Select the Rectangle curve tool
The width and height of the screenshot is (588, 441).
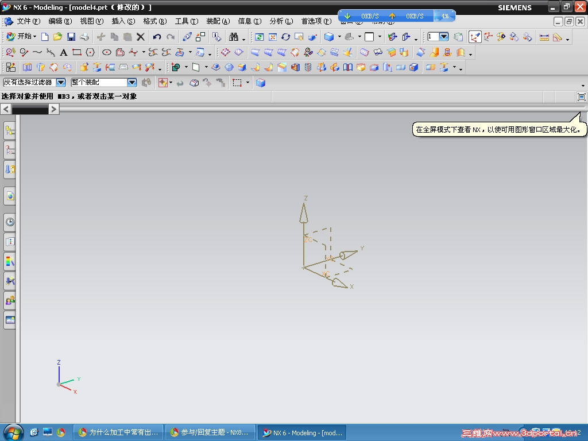pyautogui.click(x=77, y=52)
